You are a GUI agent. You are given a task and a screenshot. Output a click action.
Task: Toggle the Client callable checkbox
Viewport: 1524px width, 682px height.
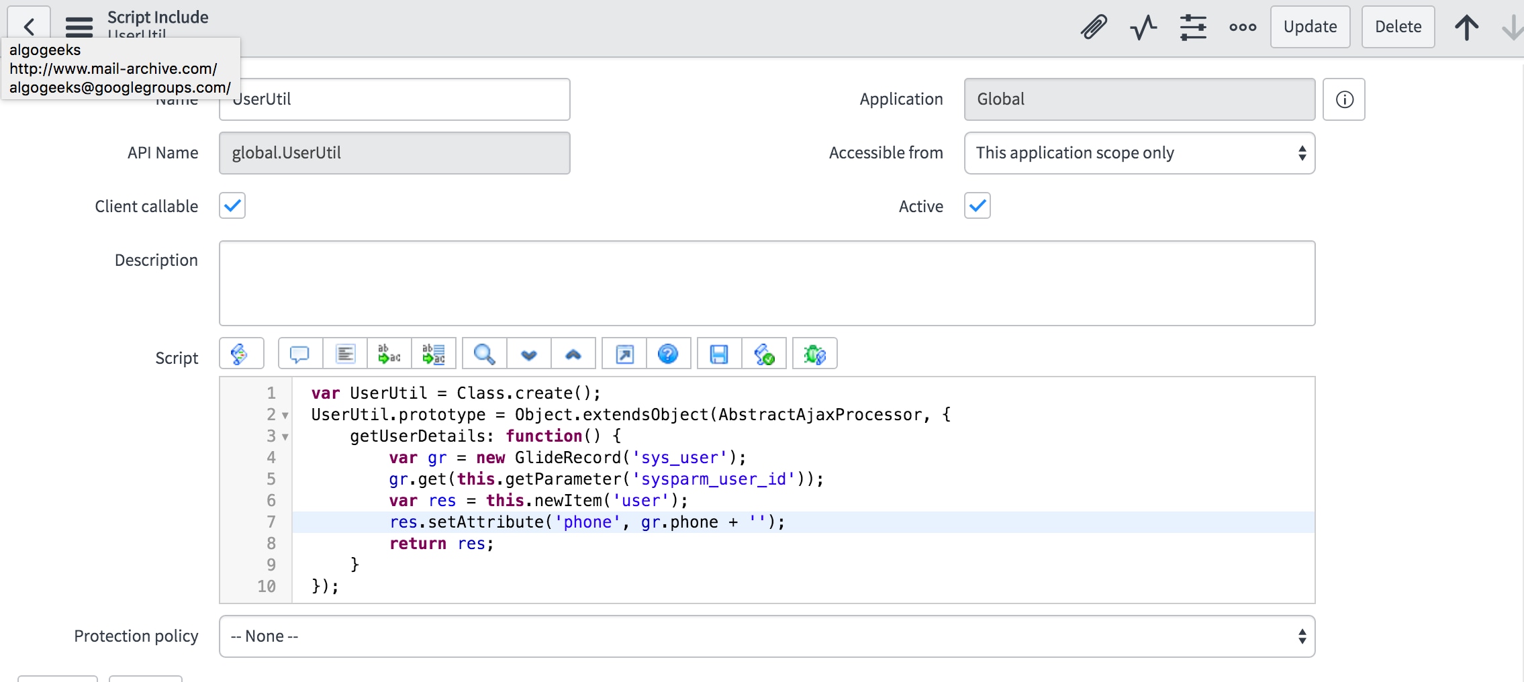click(x=232, y=205)
